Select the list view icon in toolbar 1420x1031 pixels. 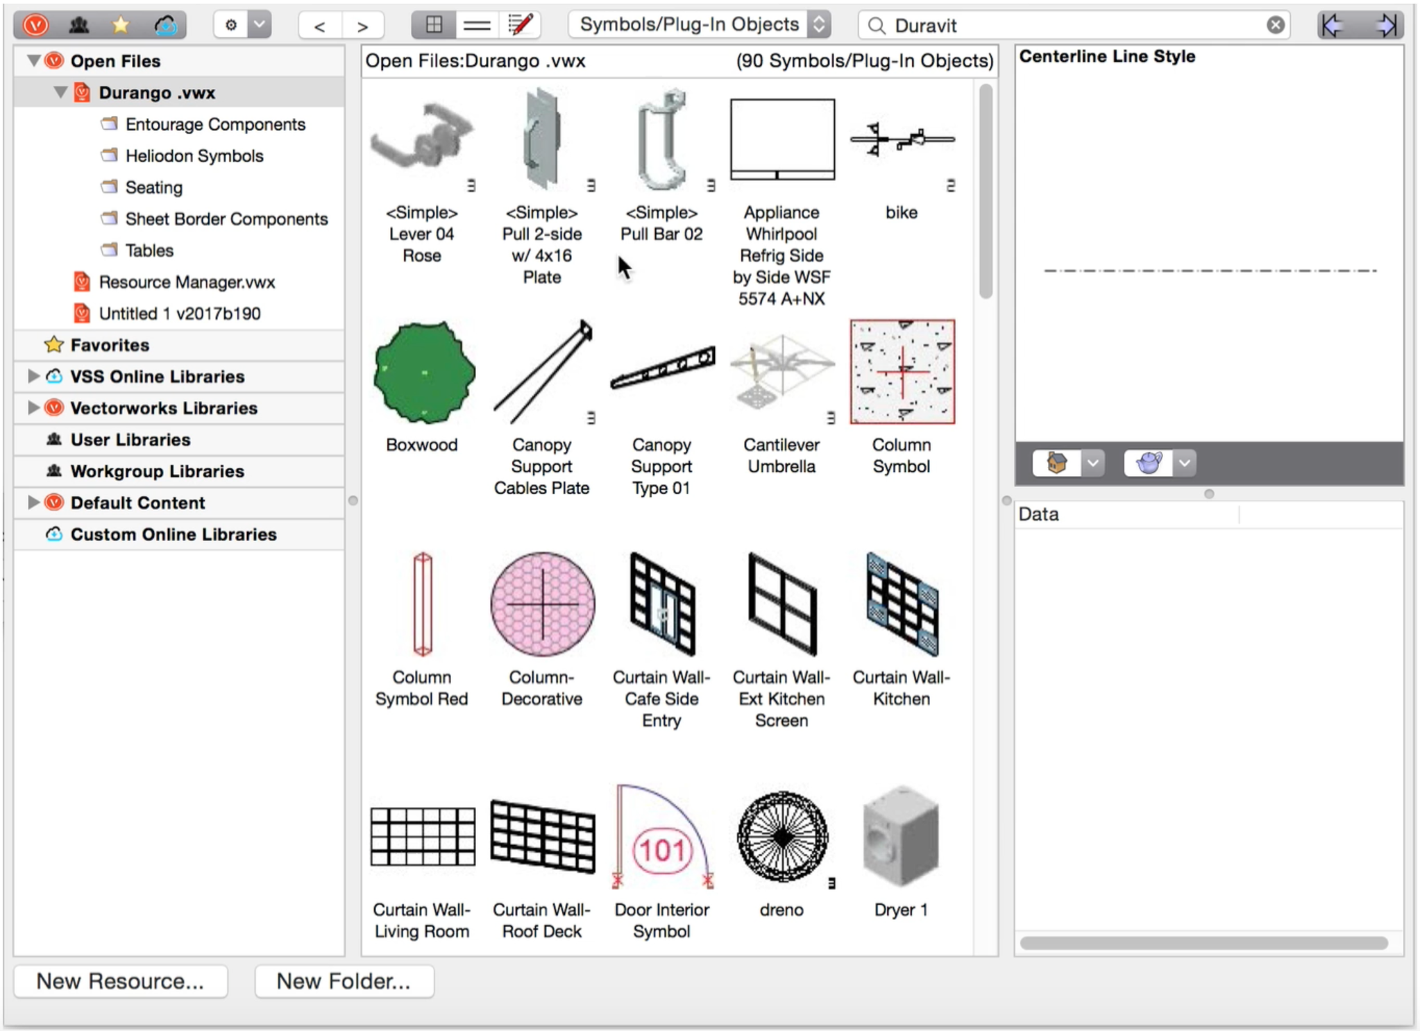pyautogui.click(x=476, y=24)
